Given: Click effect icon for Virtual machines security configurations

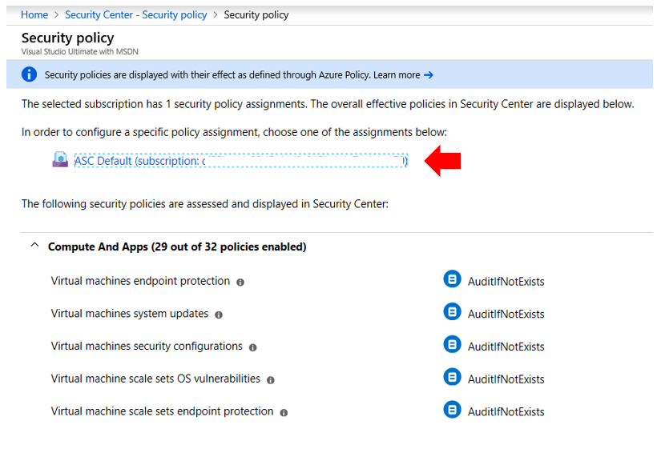Looking at the screenshot, I should [452, 344].
